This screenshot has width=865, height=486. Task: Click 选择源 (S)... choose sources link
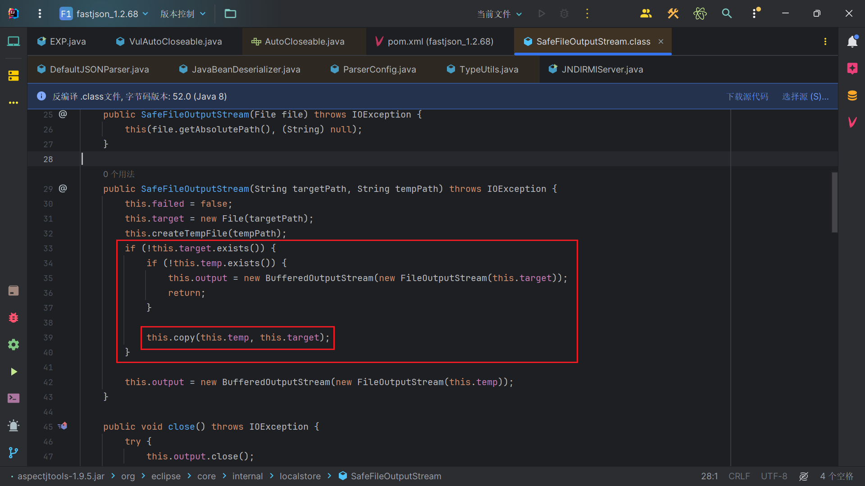[805, 96]
